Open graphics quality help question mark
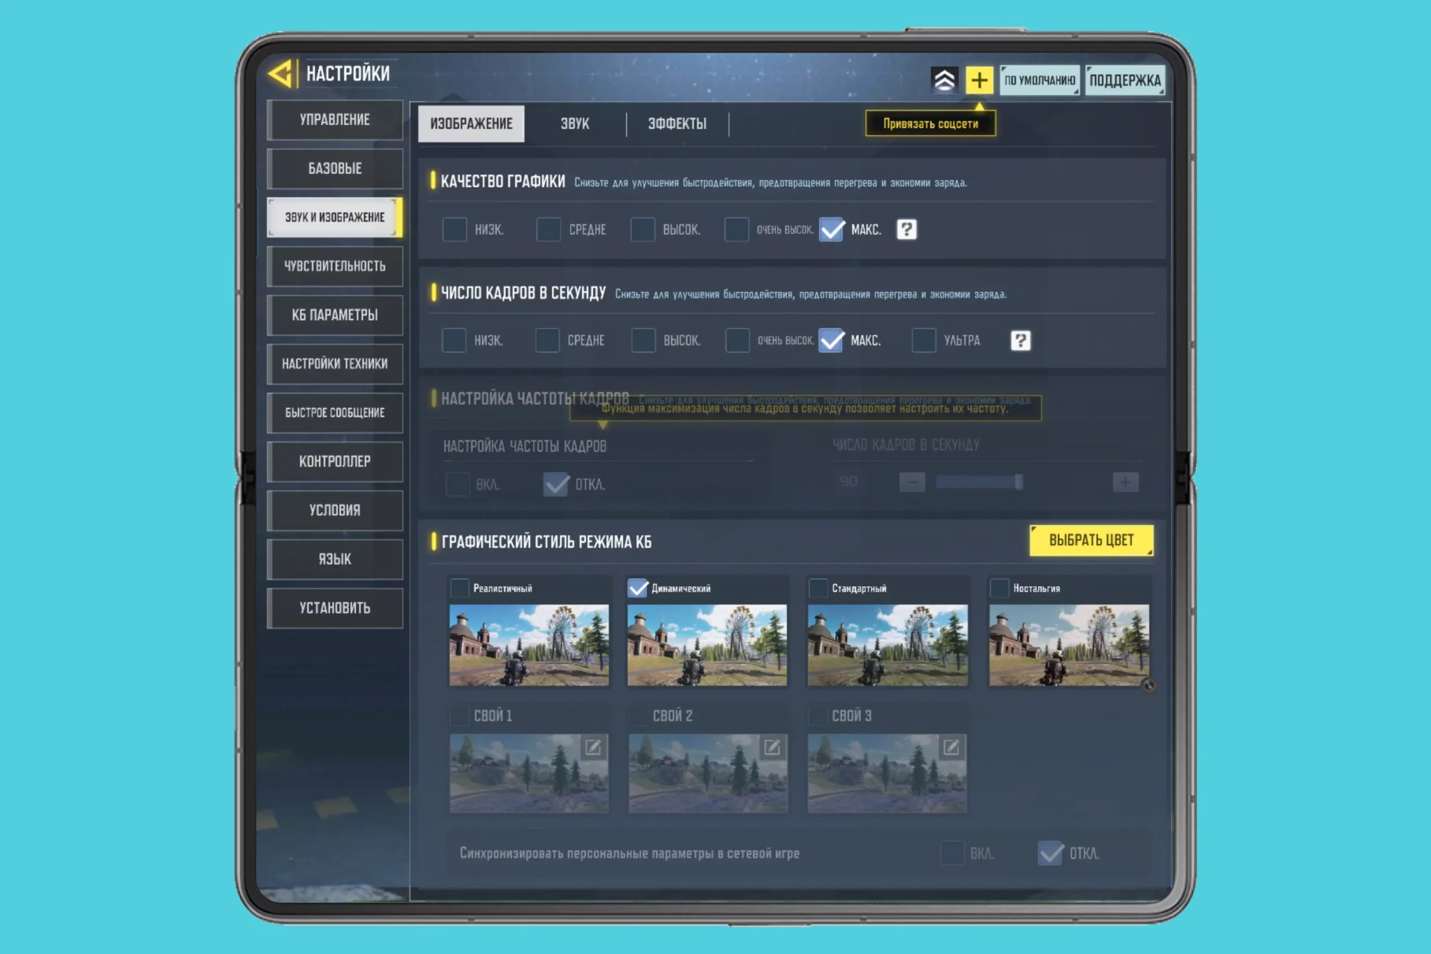1431x954 pixels. (906, 229)
